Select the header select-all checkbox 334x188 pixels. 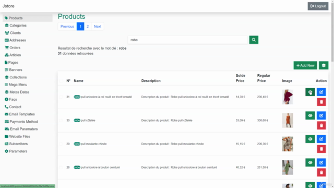61,81
